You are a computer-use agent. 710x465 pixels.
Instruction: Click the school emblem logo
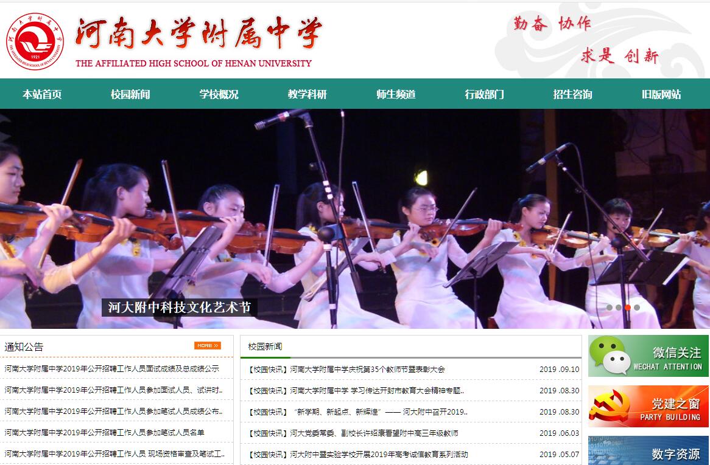click(35, 41)
